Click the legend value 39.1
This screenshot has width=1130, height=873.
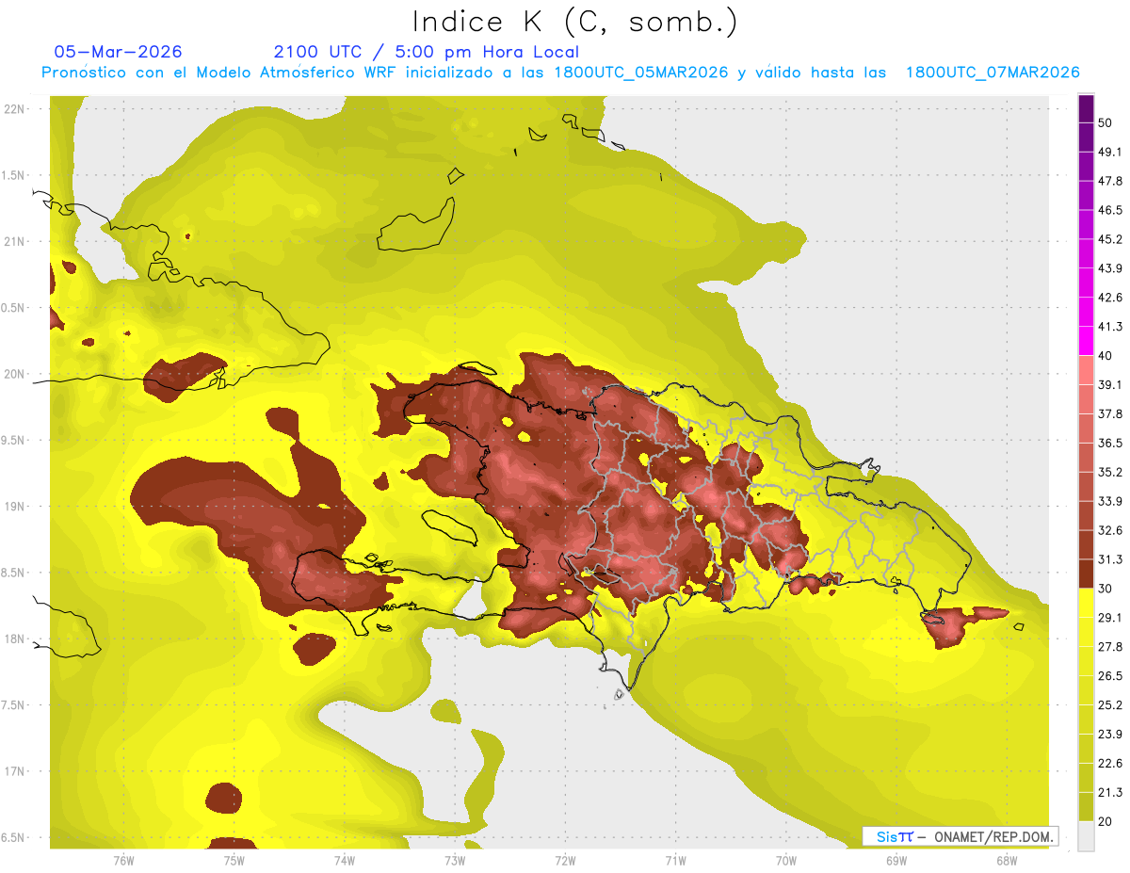click(x=1110, y=384)
